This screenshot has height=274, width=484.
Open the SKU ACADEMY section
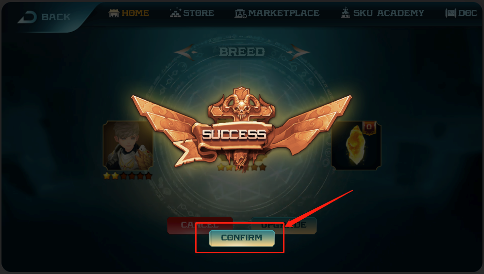pyautogui.click(x=389, y=13)
